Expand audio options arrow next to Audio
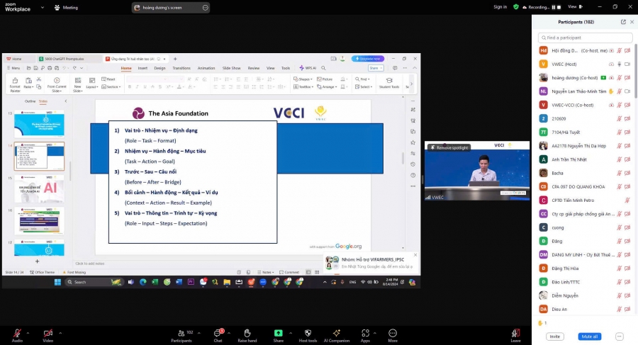 pos(28,332)
